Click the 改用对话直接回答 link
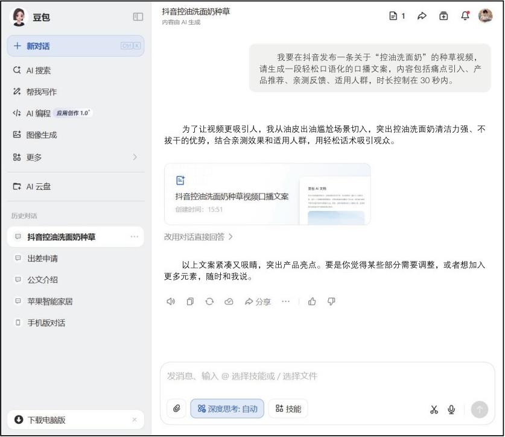 tap(199, 237)
